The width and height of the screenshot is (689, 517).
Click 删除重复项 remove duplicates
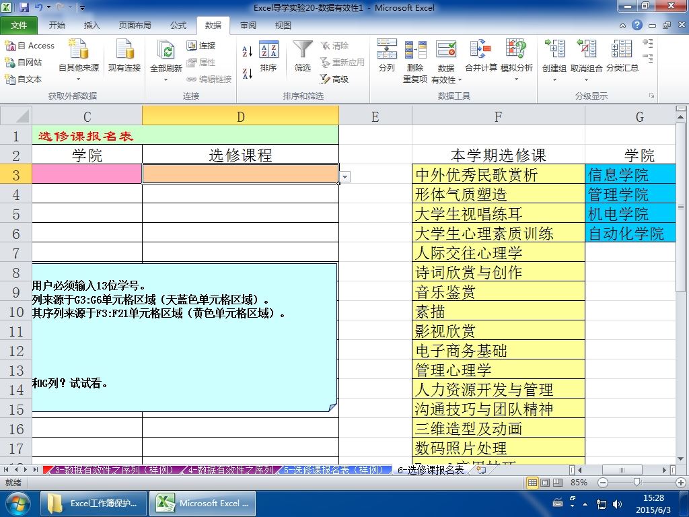click(x=414, y=61)
